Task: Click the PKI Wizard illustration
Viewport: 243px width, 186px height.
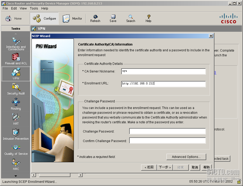Action: tap(53, 100)
